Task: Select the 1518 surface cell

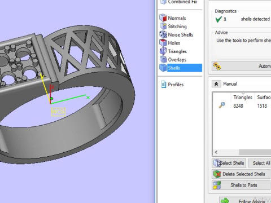Action: [x=262, y=106]
